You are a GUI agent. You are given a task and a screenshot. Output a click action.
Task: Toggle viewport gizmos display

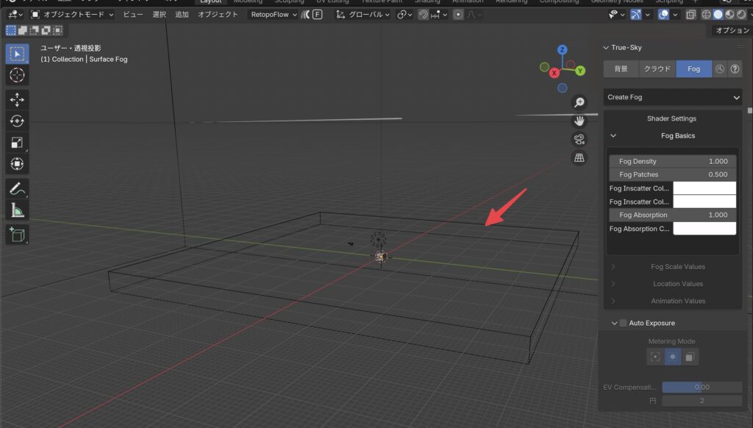point(636,15)
